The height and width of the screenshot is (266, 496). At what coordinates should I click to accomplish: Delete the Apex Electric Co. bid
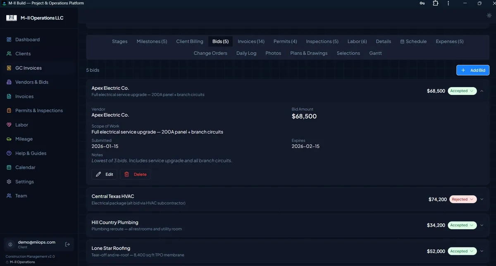[x=135, y=174]
